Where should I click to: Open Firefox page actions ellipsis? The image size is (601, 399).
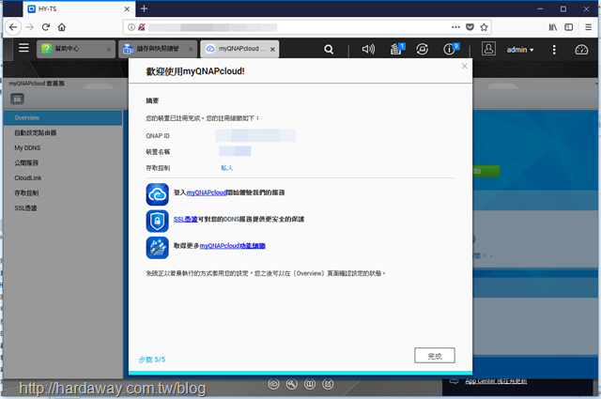pyautogui.click(x=455, y=27)
